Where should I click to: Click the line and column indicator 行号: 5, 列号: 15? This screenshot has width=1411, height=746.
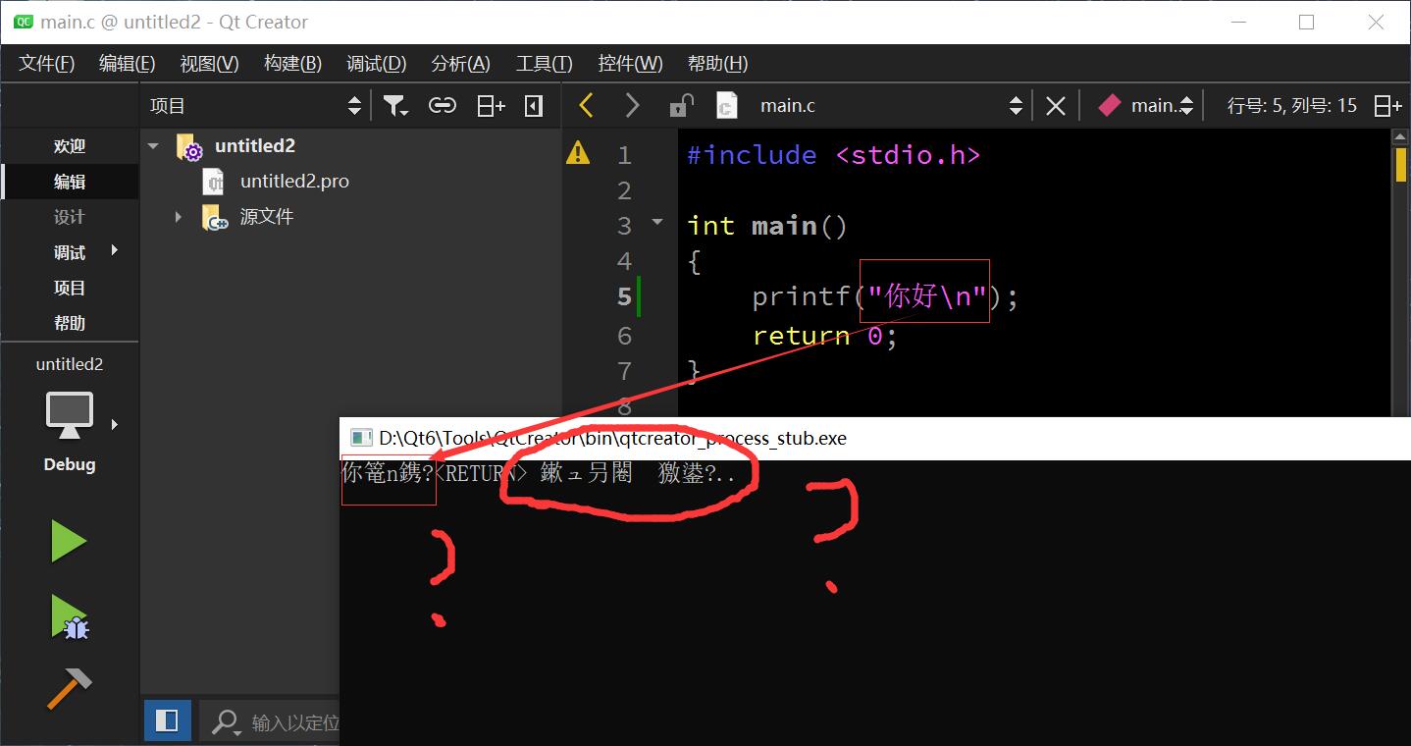tap(1292, 105)
